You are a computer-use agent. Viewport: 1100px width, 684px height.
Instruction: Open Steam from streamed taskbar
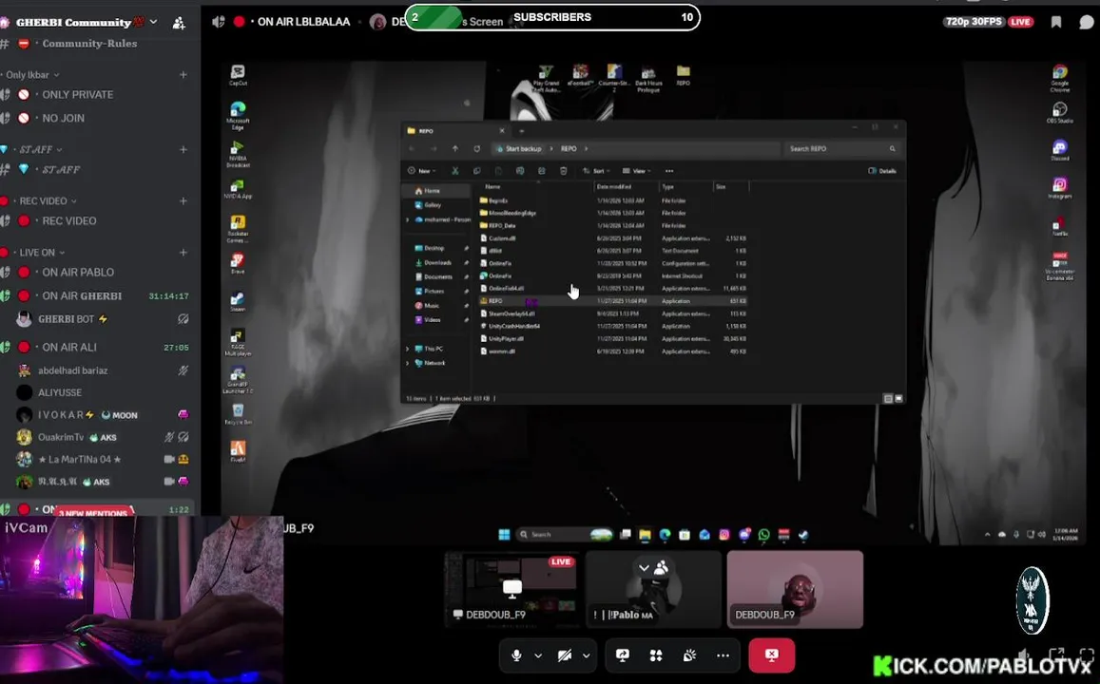(x=803, y=535)
